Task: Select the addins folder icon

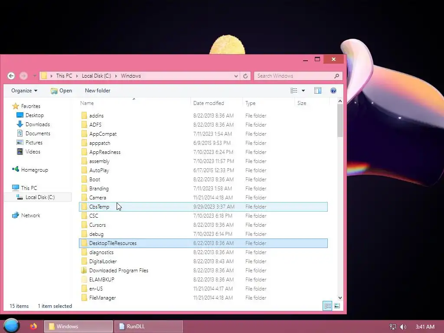Action: pyautogui.click(x=84, y=115)
